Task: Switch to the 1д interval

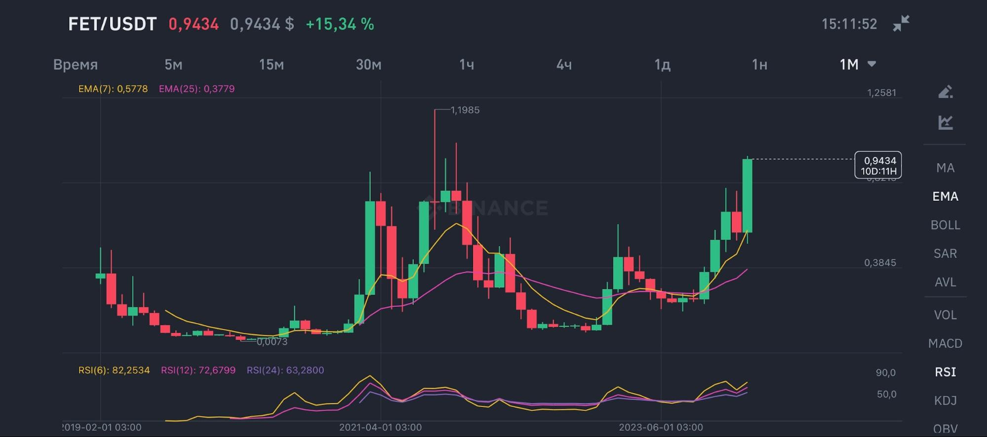Action: pos(662,65)
